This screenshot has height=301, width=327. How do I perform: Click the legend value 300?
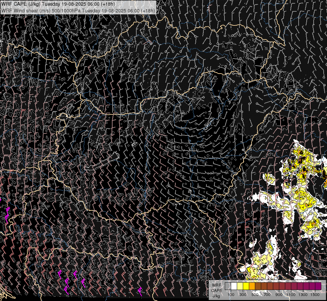pyautogui.click(x=243, y=295)
